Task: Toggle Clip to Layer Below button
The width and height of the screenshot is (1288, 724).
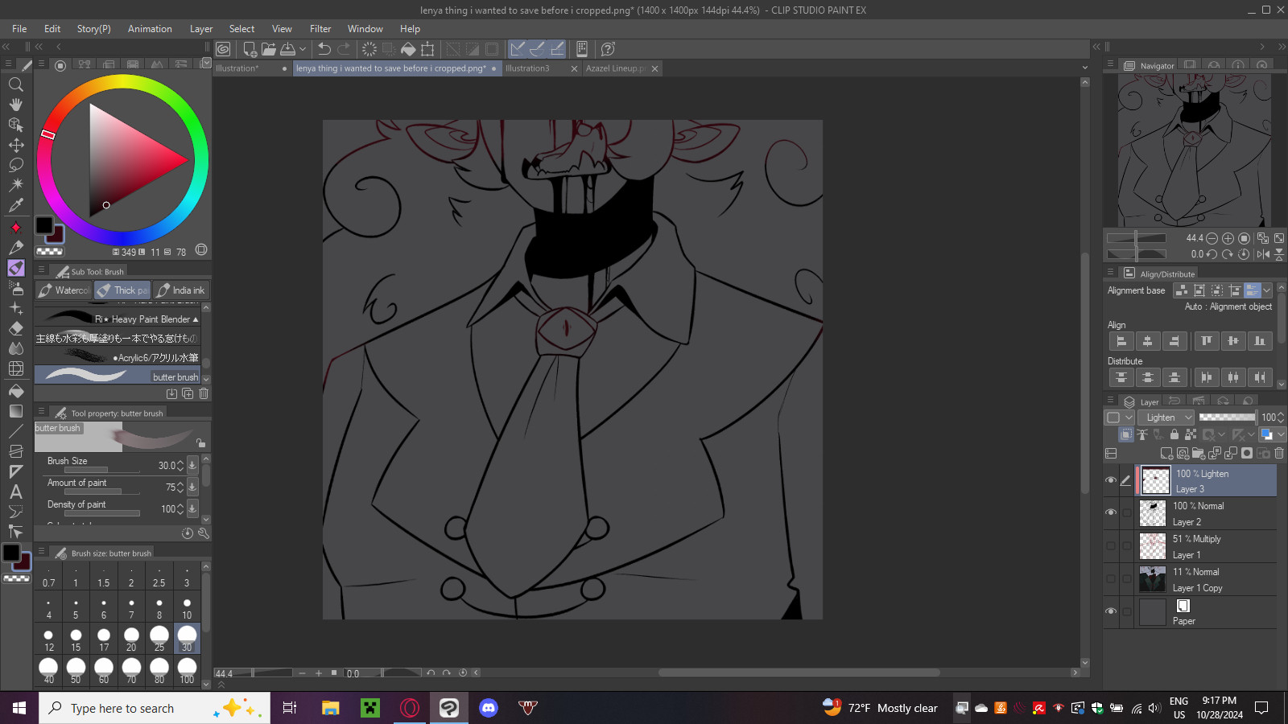Action: click(x=1126, y=434)
